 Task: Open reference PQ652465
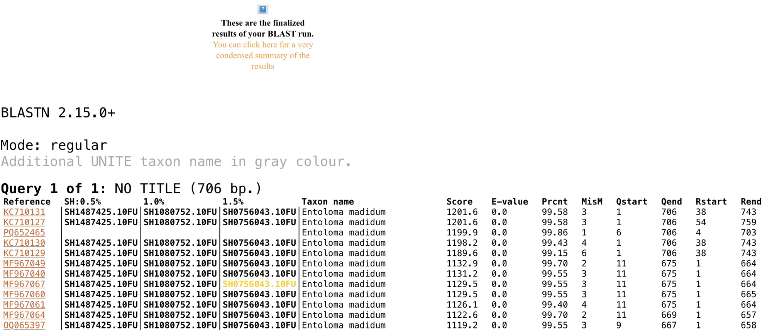(x=24, y=233)
